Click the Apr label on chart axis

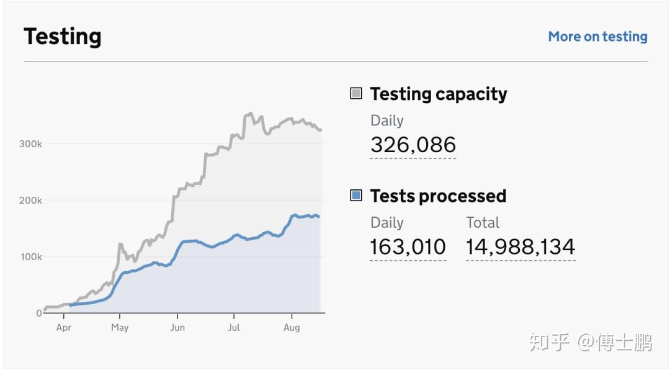tap(63, 328)
